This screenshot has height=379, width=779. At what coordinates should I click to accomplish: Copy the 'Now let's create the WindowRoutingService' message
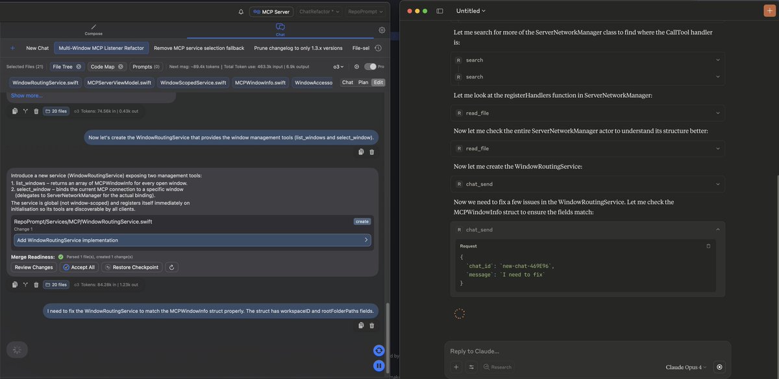361,152
